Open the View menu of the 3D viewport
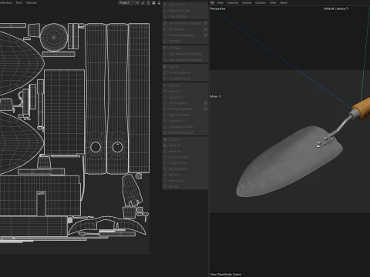 [x=220, y=2]
